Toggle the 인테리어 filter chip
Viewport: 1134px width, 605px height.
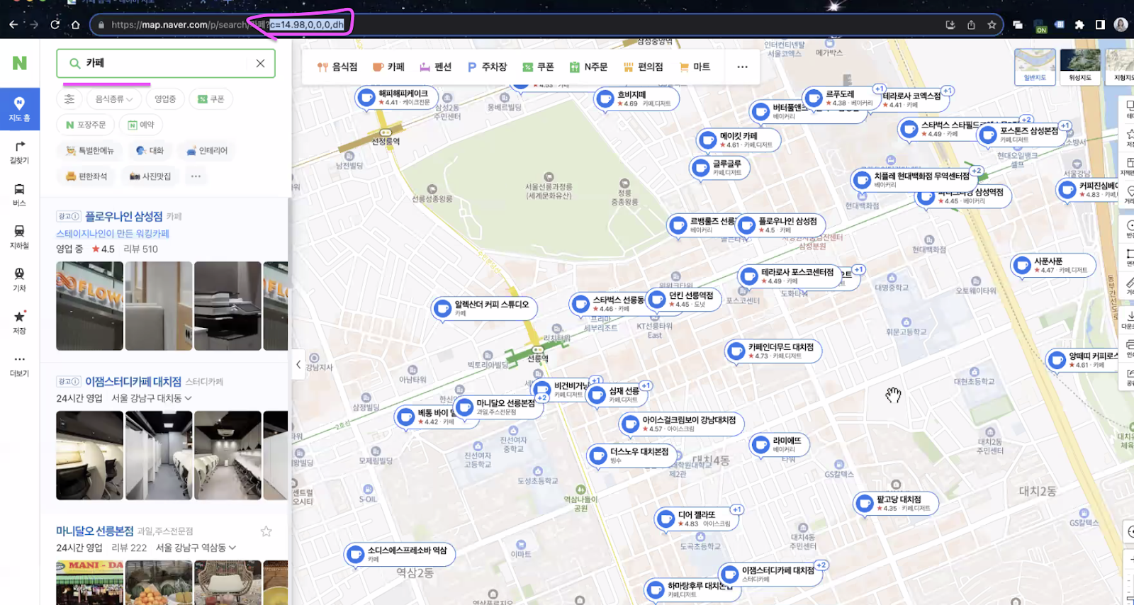coord(207,150)
